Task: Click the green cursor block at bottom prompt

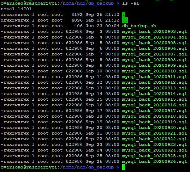Action: click(x=124, y=167)
